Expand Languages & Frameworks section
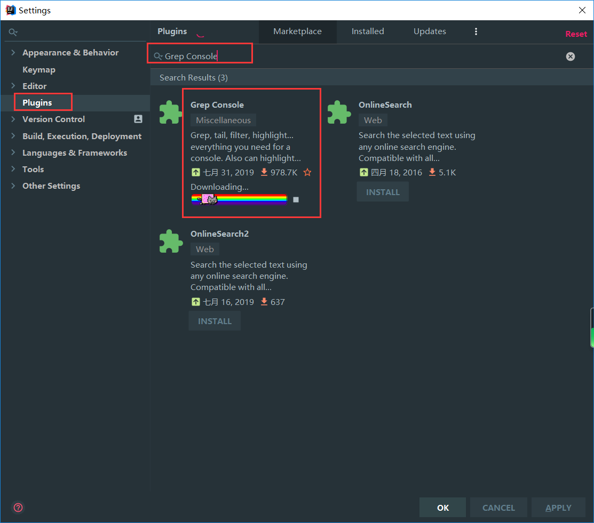Viewport: 594px width, 523px height. (x=13, y=152)
